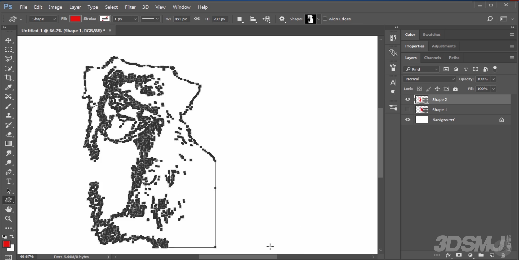Open the stroke type line dropdown
Screen dimensions: 519x260
point(150,19)
